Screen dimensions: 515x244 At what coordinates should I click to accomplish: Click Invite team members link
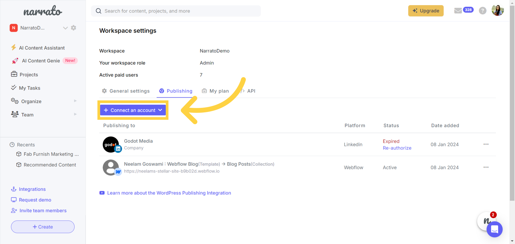pos(43,211)
